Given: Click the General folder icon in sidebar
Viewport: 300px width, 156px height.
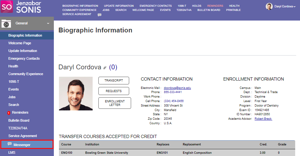Looking at the screenshot, I should [6, 23].
